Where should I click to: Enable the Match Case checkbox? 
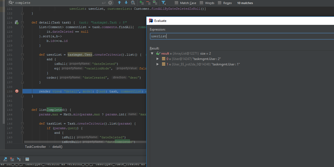(177, 3)
